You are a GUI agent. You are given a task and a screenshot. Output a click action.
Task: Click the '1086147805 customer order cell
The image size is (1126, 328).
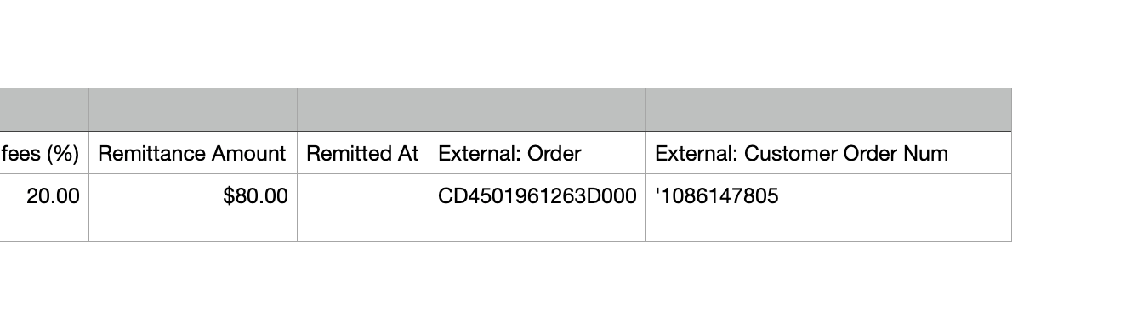(828, 208)
